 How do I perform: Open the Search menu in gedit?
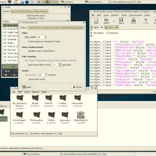[115, 15]
